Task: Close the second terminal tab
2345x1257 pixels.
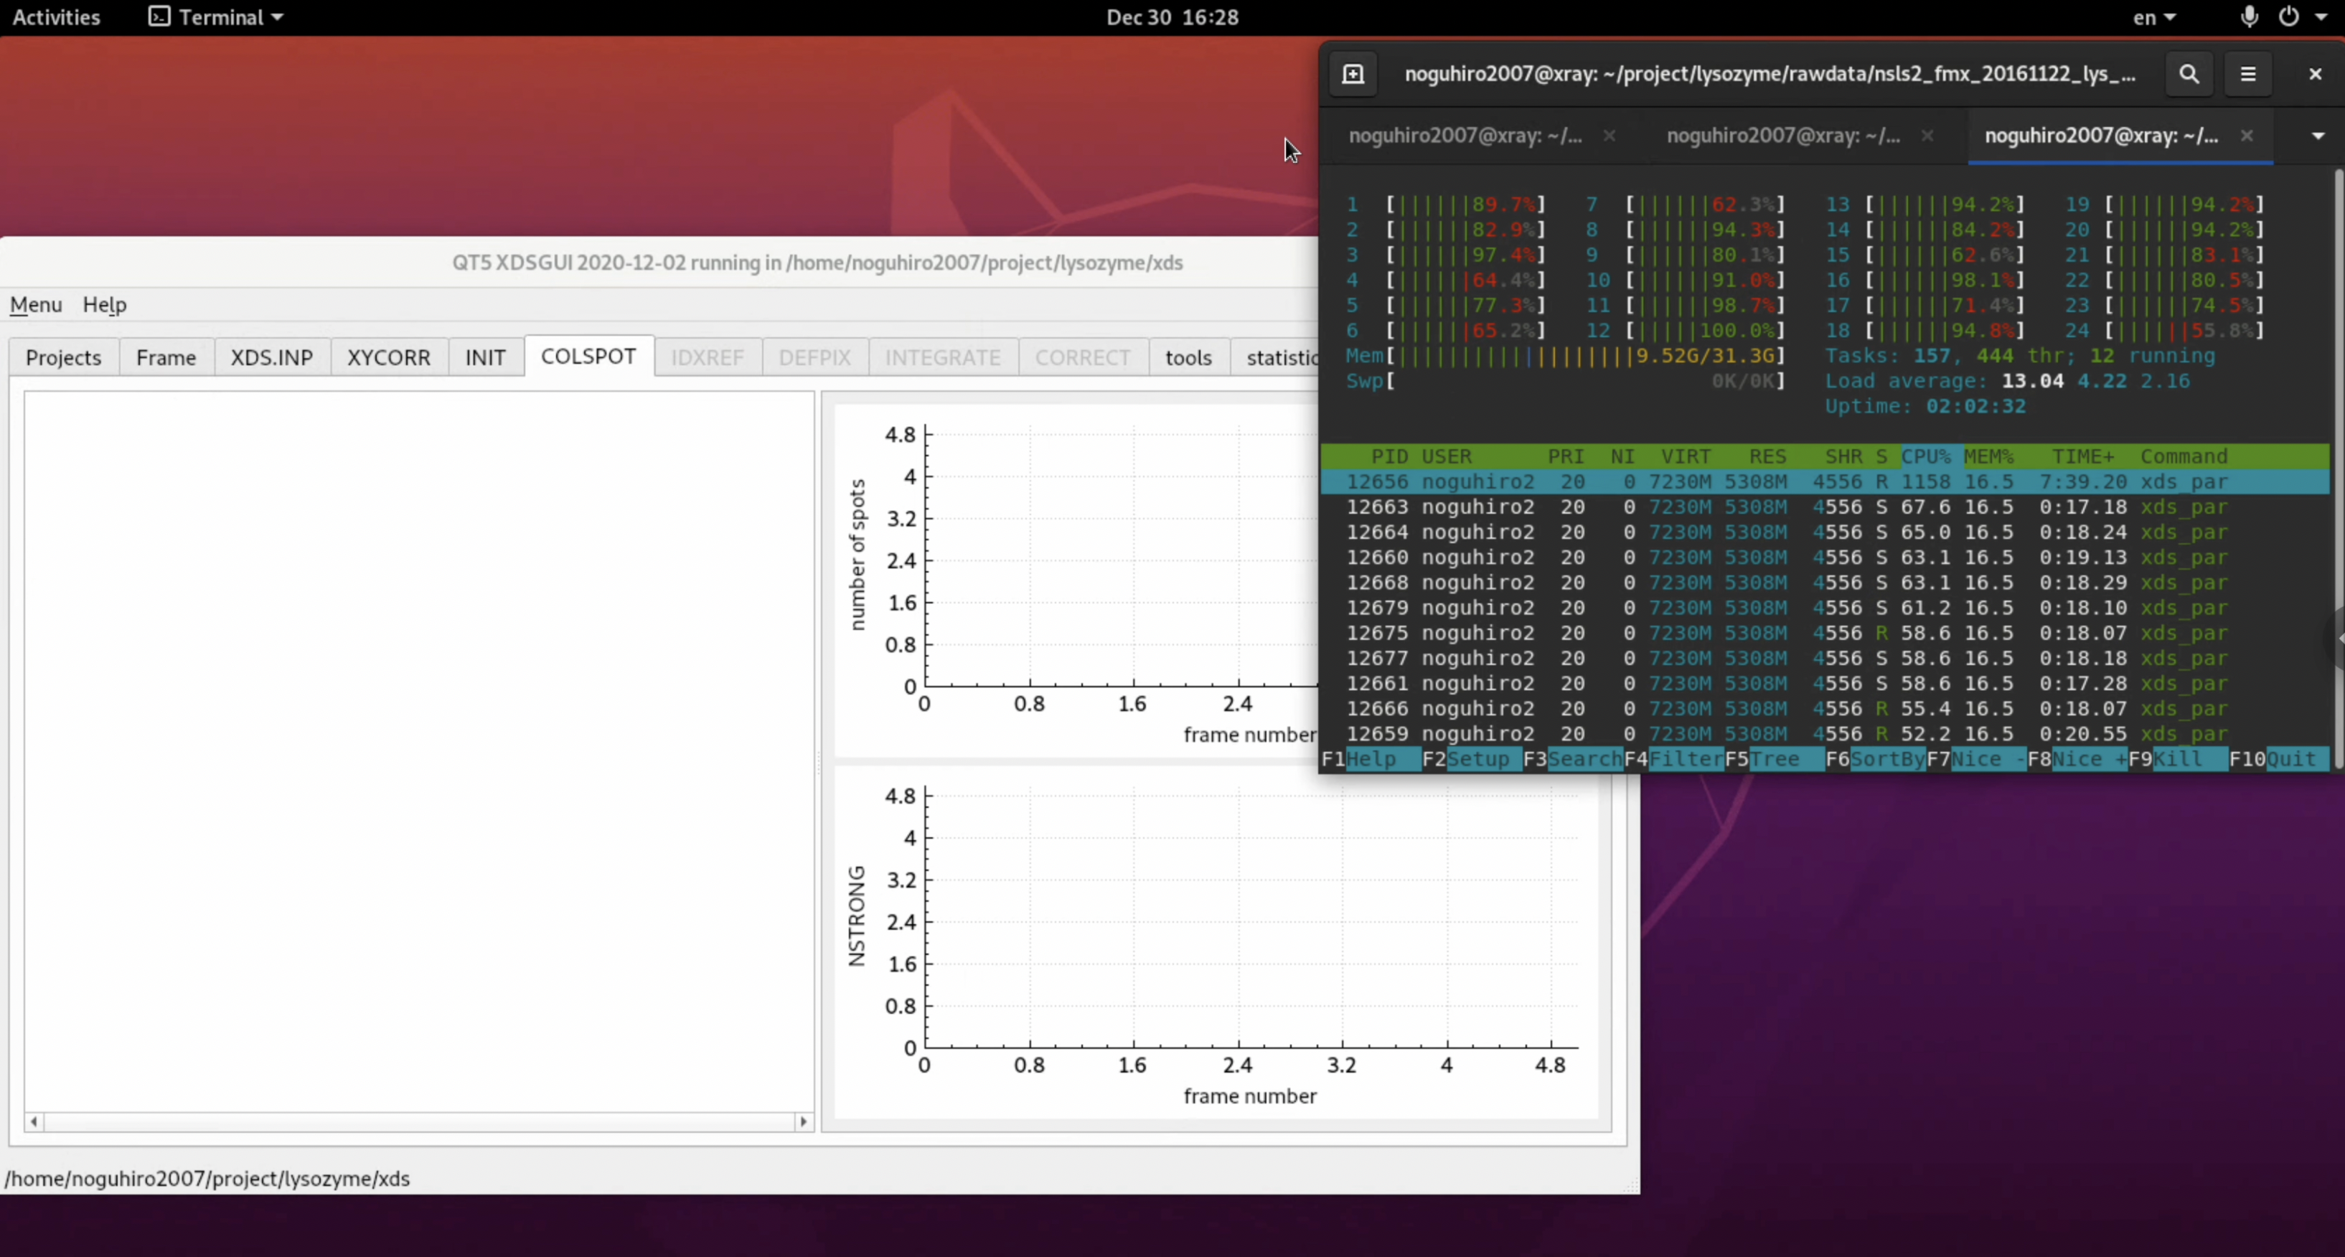Action: 1927,136
